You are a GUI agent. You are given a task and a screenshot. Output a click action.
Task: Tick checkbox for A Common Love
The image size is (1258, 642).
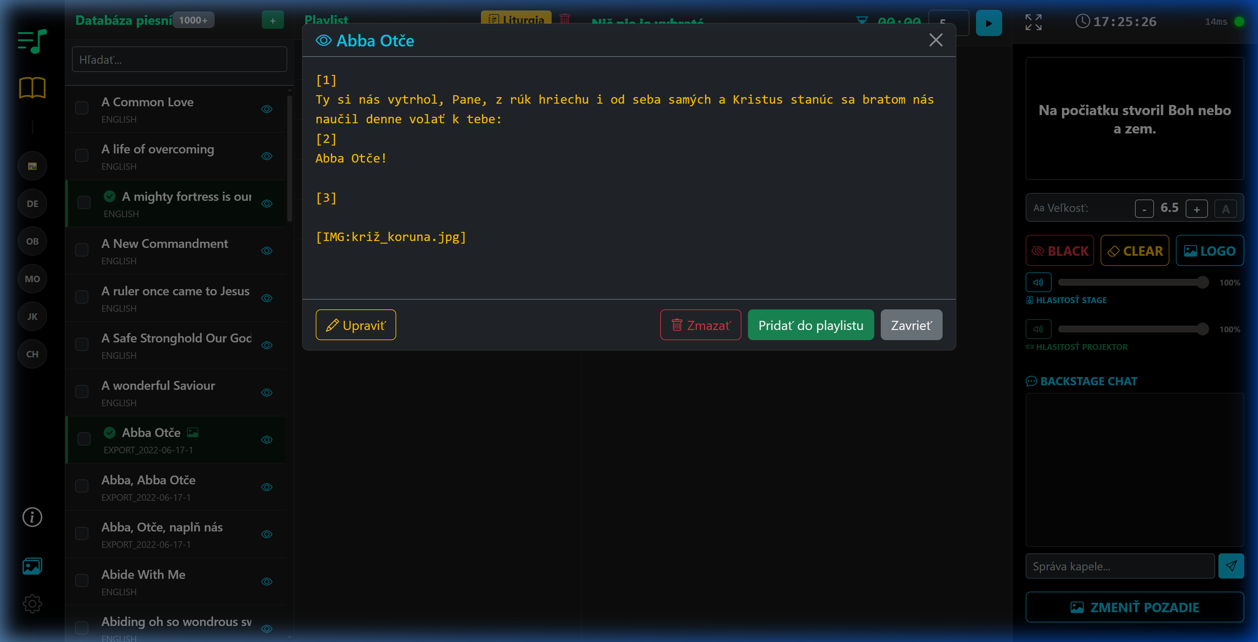tap(81, 108)
